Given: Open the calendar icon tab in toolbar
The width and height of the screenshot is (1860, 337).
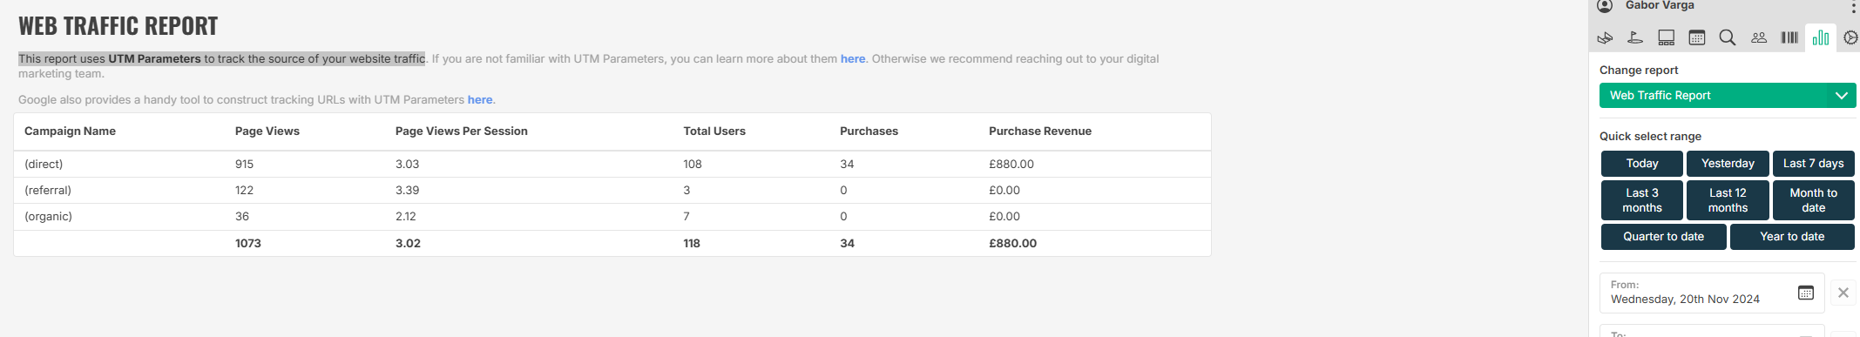Looking at the screenshot, I should (x=1697, y=37).
